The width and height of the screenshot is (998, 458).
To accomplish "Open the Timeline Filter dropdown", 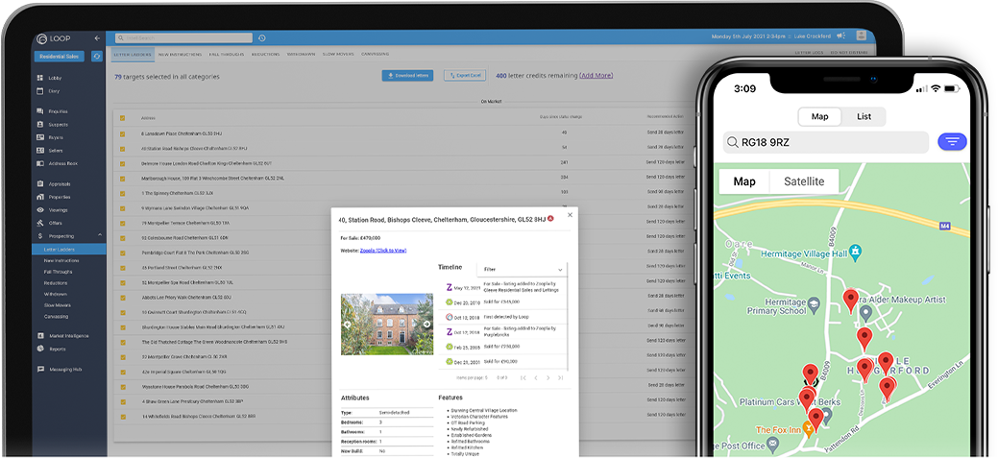I will 523,270.
